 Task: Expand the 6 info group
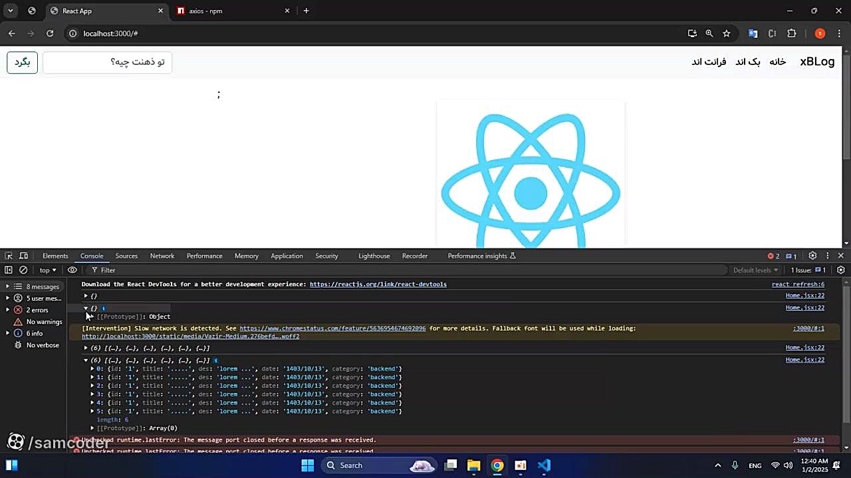pyautogui.click(x=8, y=333)
